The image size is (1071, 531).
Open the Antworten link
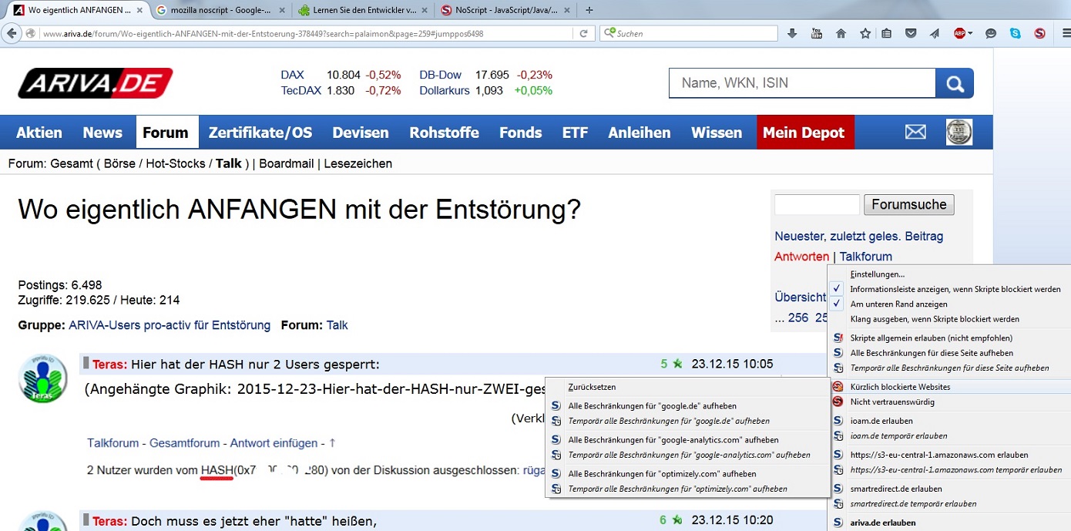coord(802,257)
